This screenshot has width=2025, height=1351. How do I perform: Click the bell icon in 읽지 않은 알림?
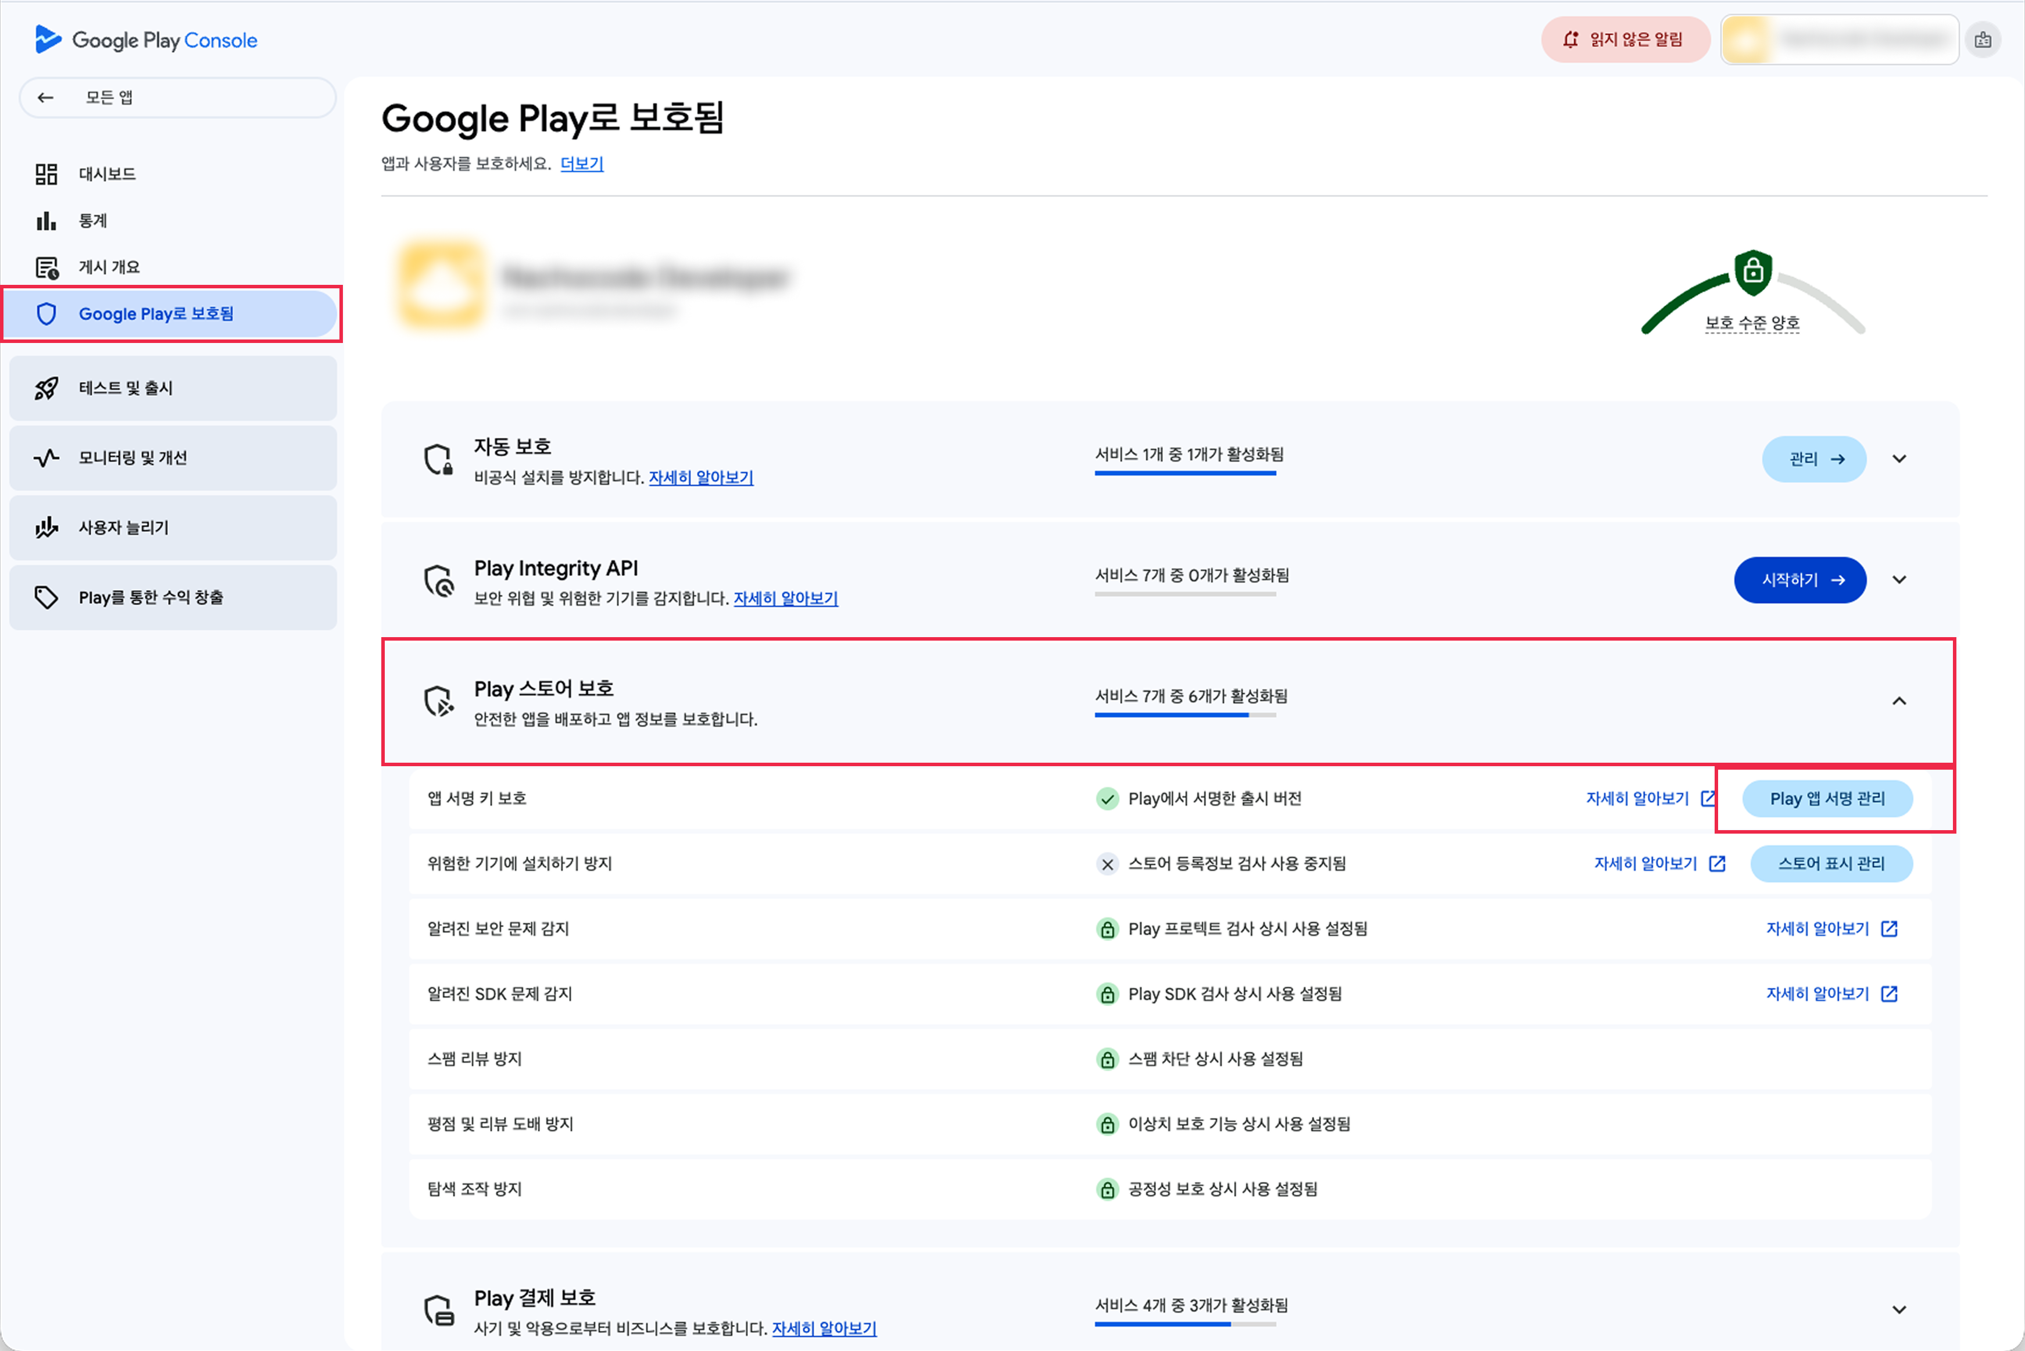1570,40
